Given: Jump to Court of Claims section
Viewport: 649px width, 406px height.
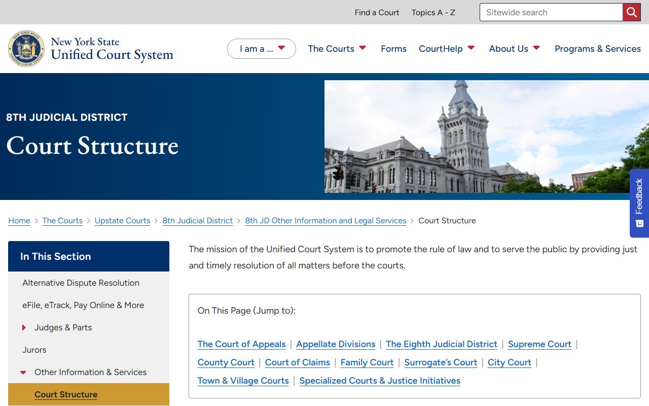Looking at the screenshot, I should 297,362.
